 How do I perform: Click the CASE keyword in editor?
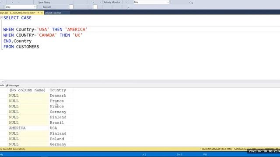point(26,18)
